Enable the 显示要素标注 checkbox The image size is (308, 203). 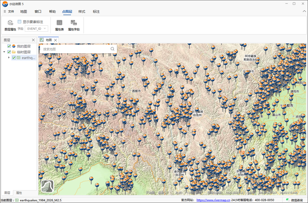(x=19, y=22)
